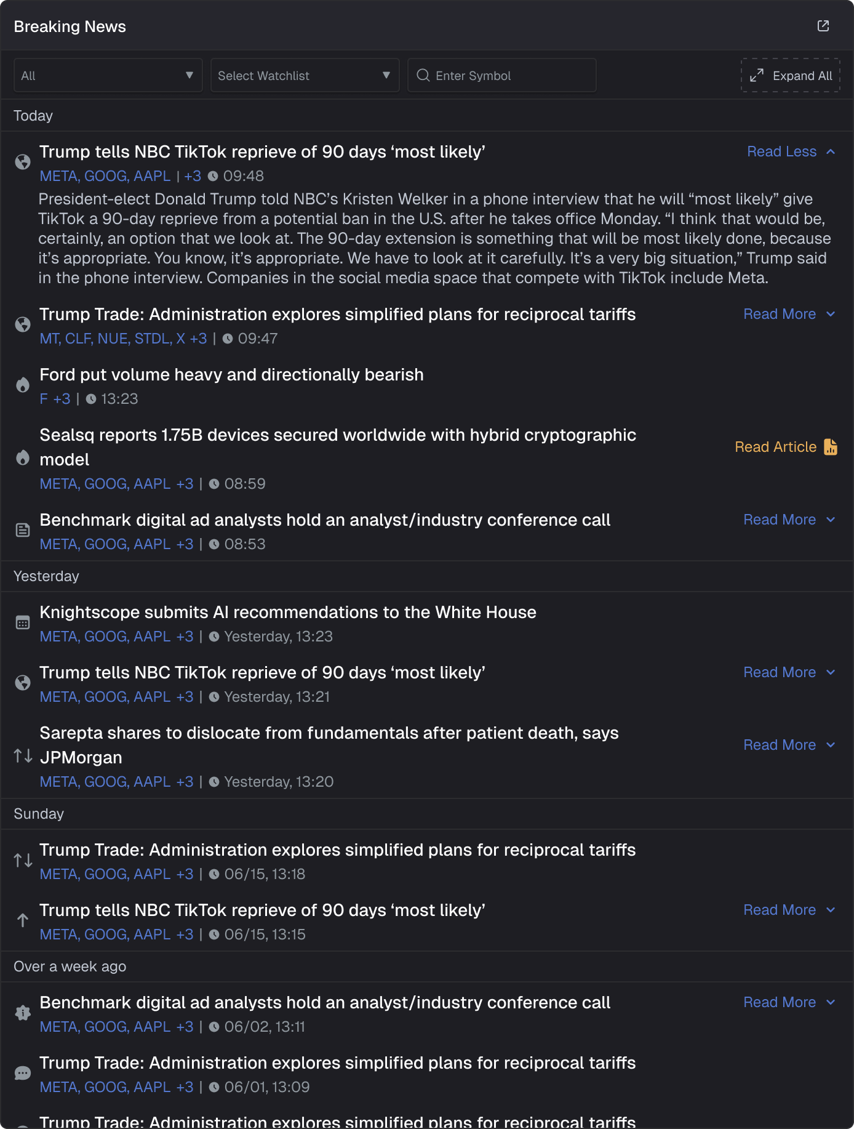
Task: Click the F ticker under Ford headline
Action: [x=44, y=399]
